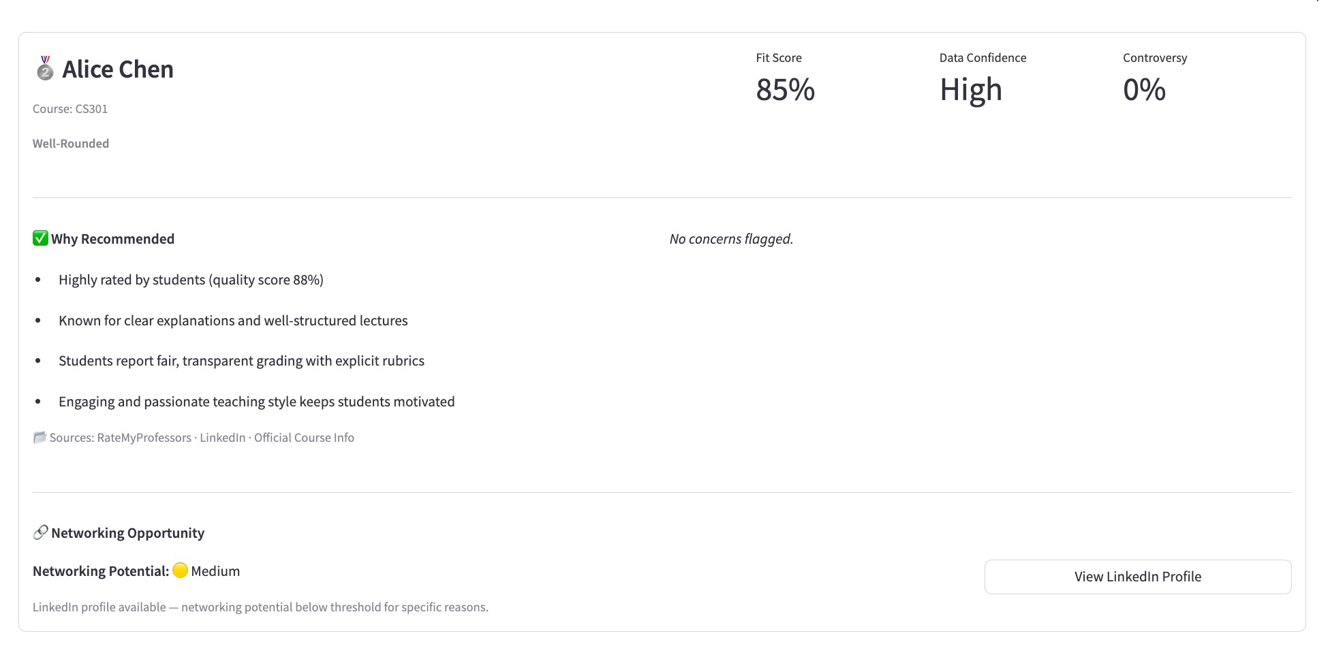Click the fair transparent grading bullet point
Image resolution: width=1330 pixels, height=659 pixels.
pyautogui.click(x=241, y=361)
